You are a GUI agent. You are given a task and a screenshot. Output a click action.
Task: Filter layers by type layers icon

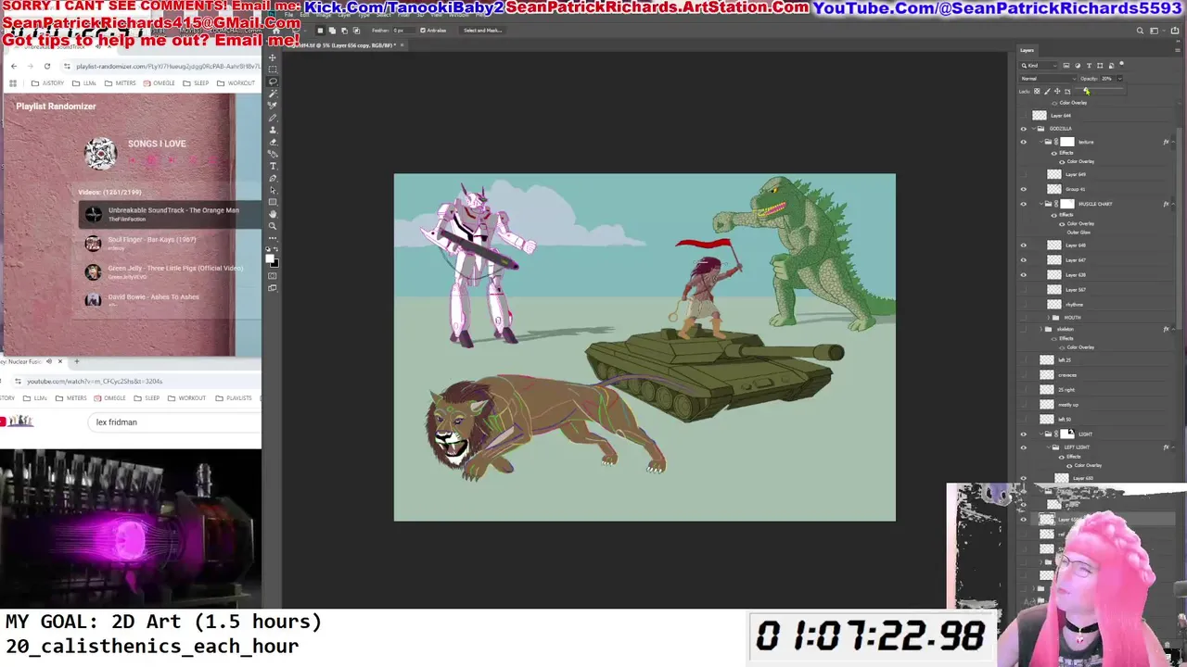click(x=1089, y=66)
